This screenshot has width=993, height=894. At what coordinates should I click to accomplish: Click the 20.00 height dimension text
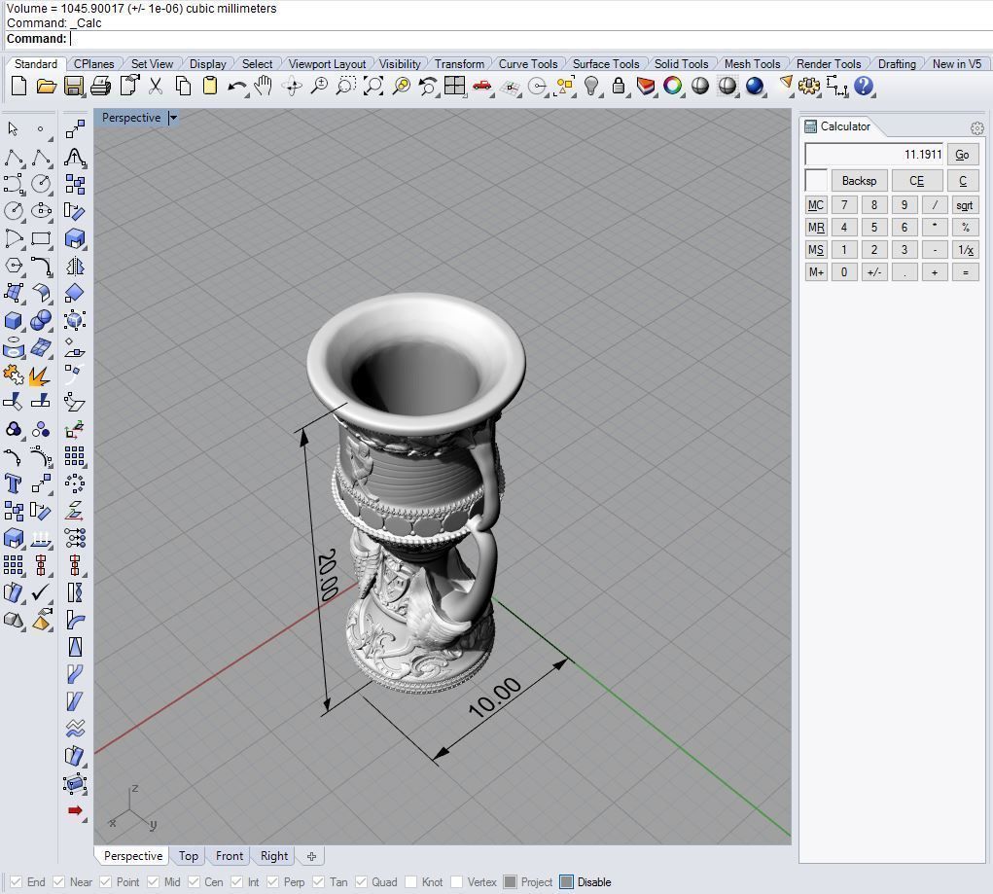[x=327, y=575]
